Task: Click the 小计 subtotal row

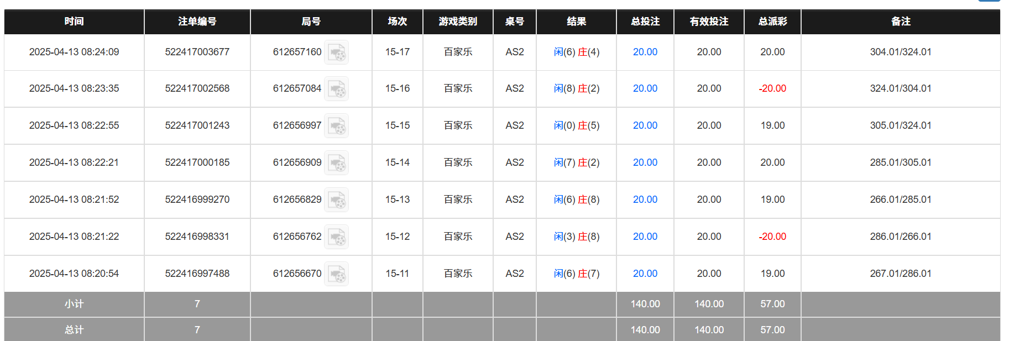Action: (74, 304)
